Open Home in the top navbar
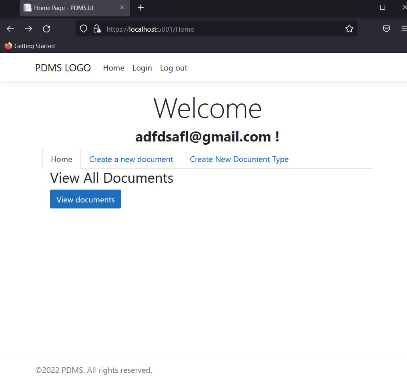The width and height of the screenshot is (407, 378). [113, 68]
